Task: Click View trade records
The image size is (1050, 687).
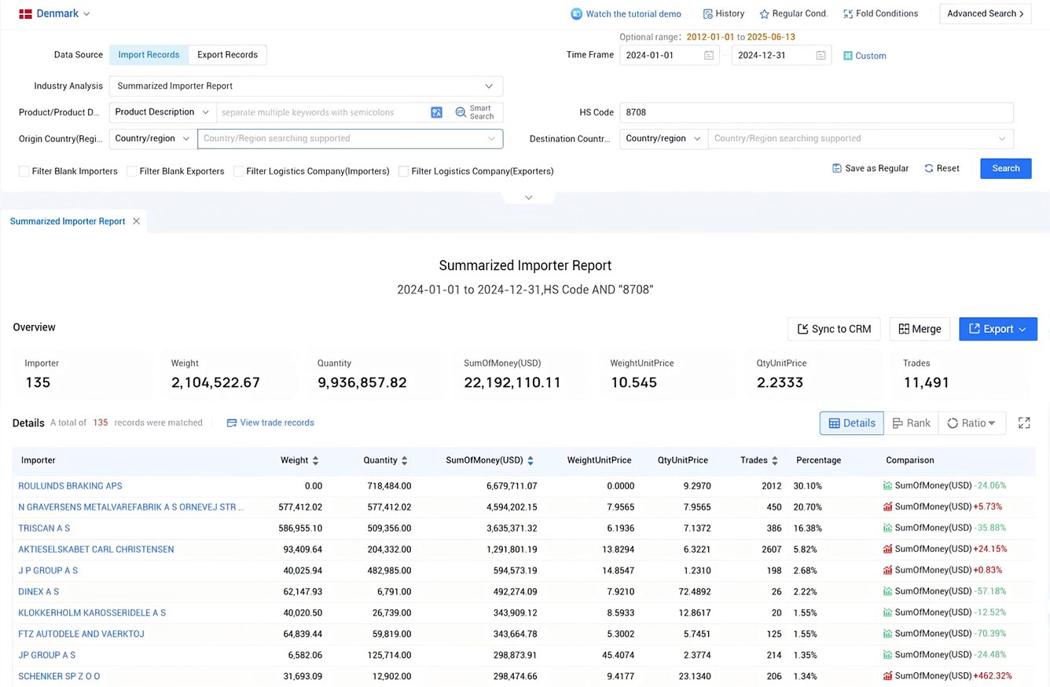Action: coord(270,422)
